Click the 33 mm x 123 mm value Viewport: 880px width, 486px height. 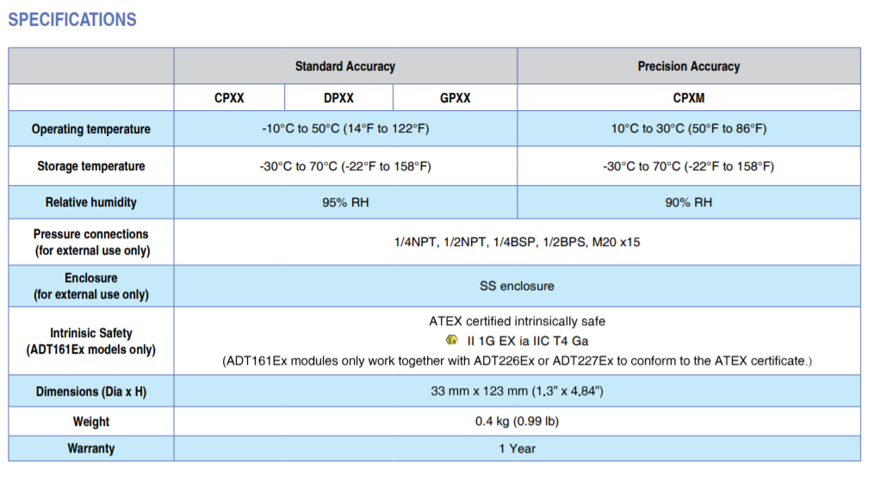pos(517,391)
